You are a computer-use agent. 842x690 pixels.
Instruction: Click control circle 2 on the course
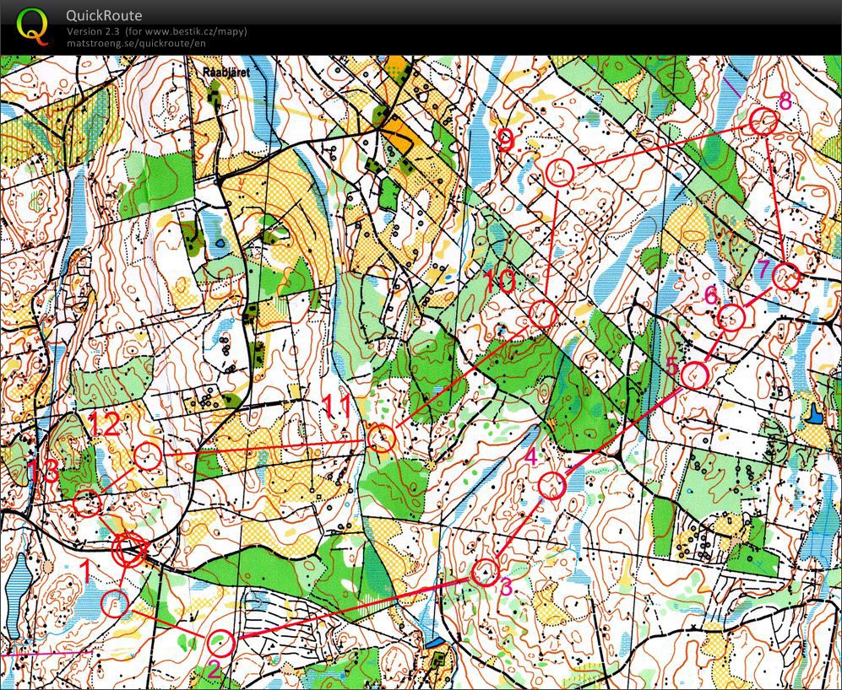220,643
